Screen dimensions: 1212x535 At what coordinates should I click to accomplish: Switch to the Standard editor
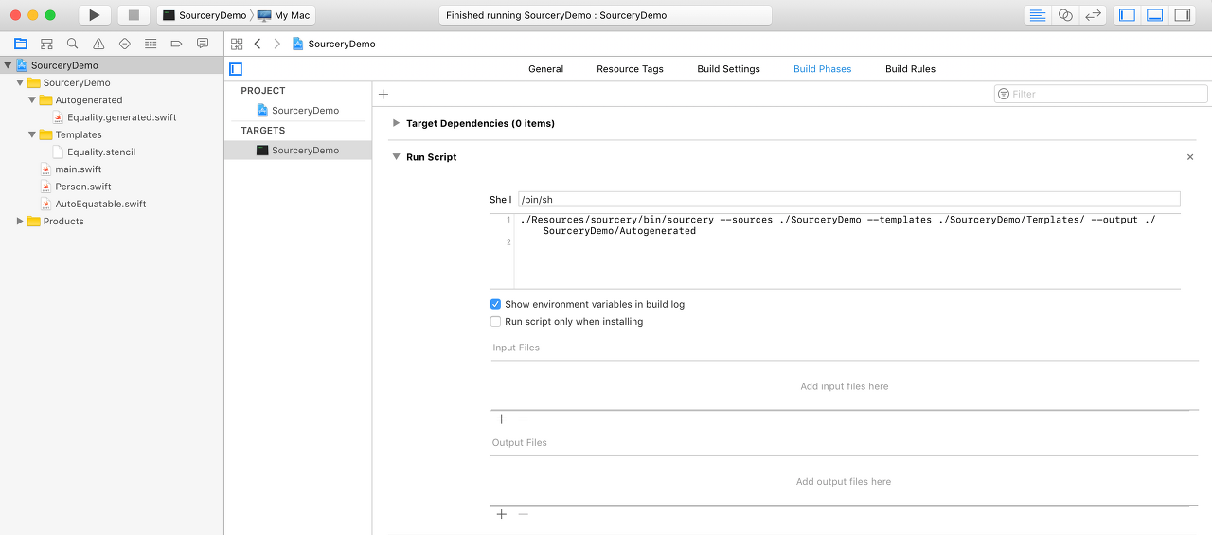1039,15
